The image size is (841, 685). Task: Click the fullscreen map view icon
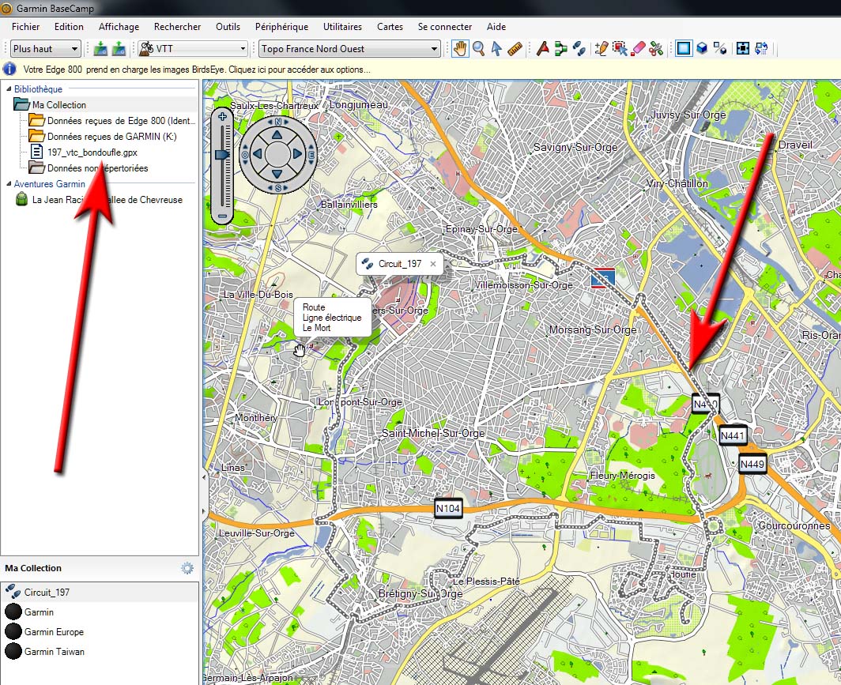pyautogui.click(x=742, y=49)
